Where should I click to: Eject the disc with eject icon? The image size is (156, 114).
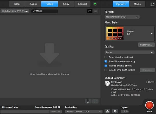[x=107, y=111]
